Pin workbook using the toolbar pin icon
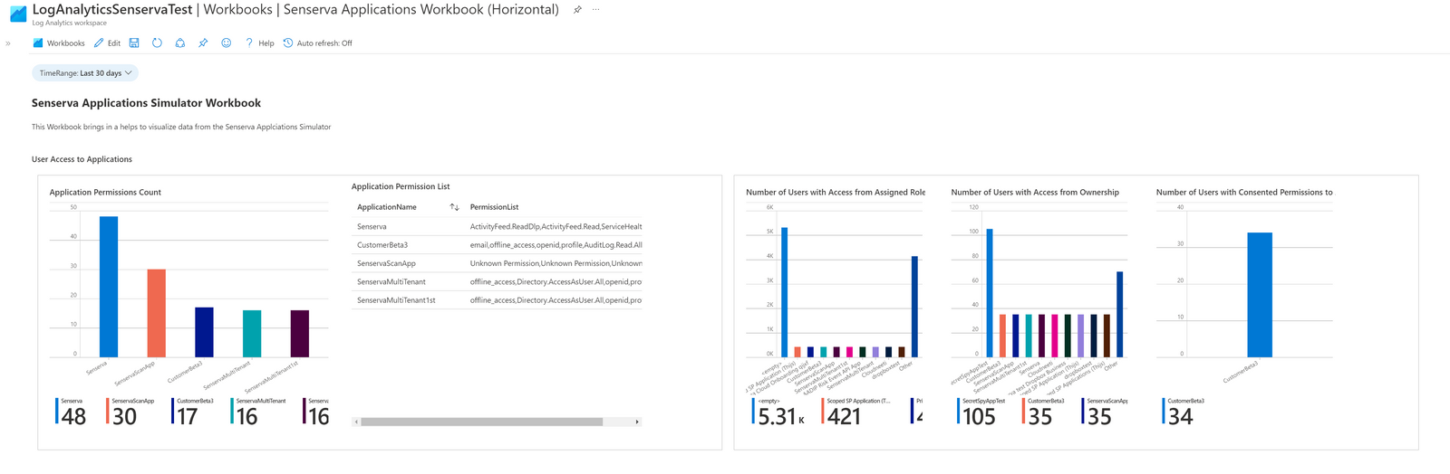 coord(203,43)
